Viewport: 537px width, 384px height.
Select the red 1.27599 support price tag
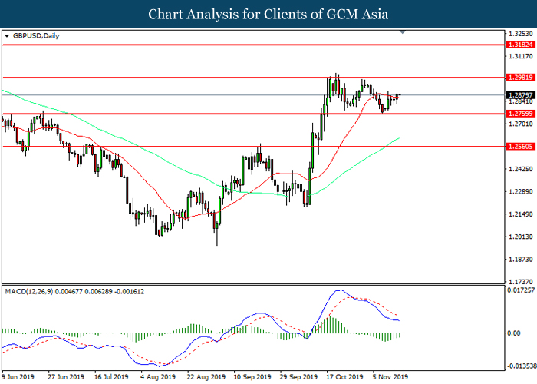click(520, 114)
